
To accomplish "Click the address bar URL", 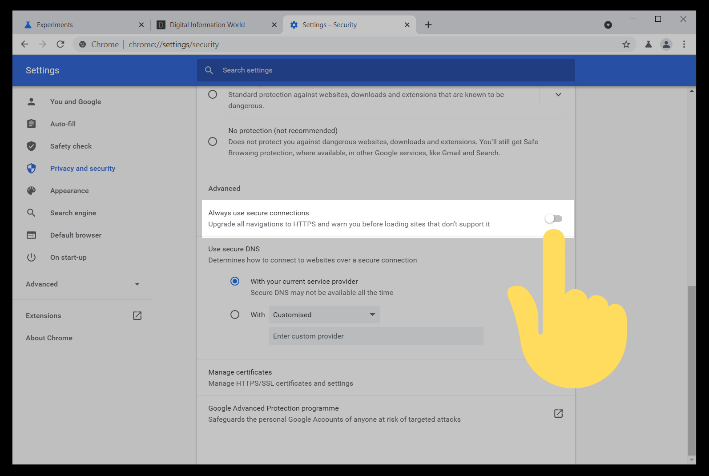I will pos(173,44).
